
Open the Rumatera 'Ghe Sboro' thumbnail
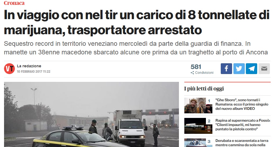(x=198, y=106)
